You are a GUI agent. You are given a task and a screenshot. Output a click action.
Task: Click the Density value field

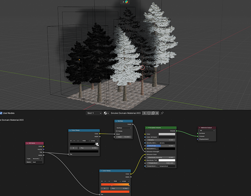(x=161, y=140)
